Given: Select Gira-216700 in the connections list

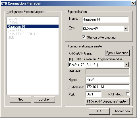Looking at the screenshot, I should coord(16,19).
